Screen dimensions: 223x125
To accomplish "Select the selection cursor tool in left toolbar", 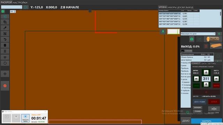I will [x=5, y=22].
